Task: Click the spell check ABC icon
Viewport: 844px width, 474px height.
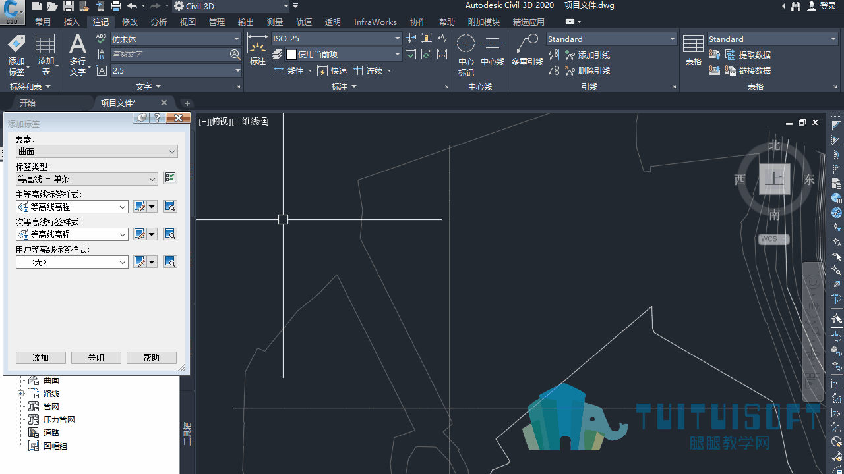Action: [x=102, y=39]
